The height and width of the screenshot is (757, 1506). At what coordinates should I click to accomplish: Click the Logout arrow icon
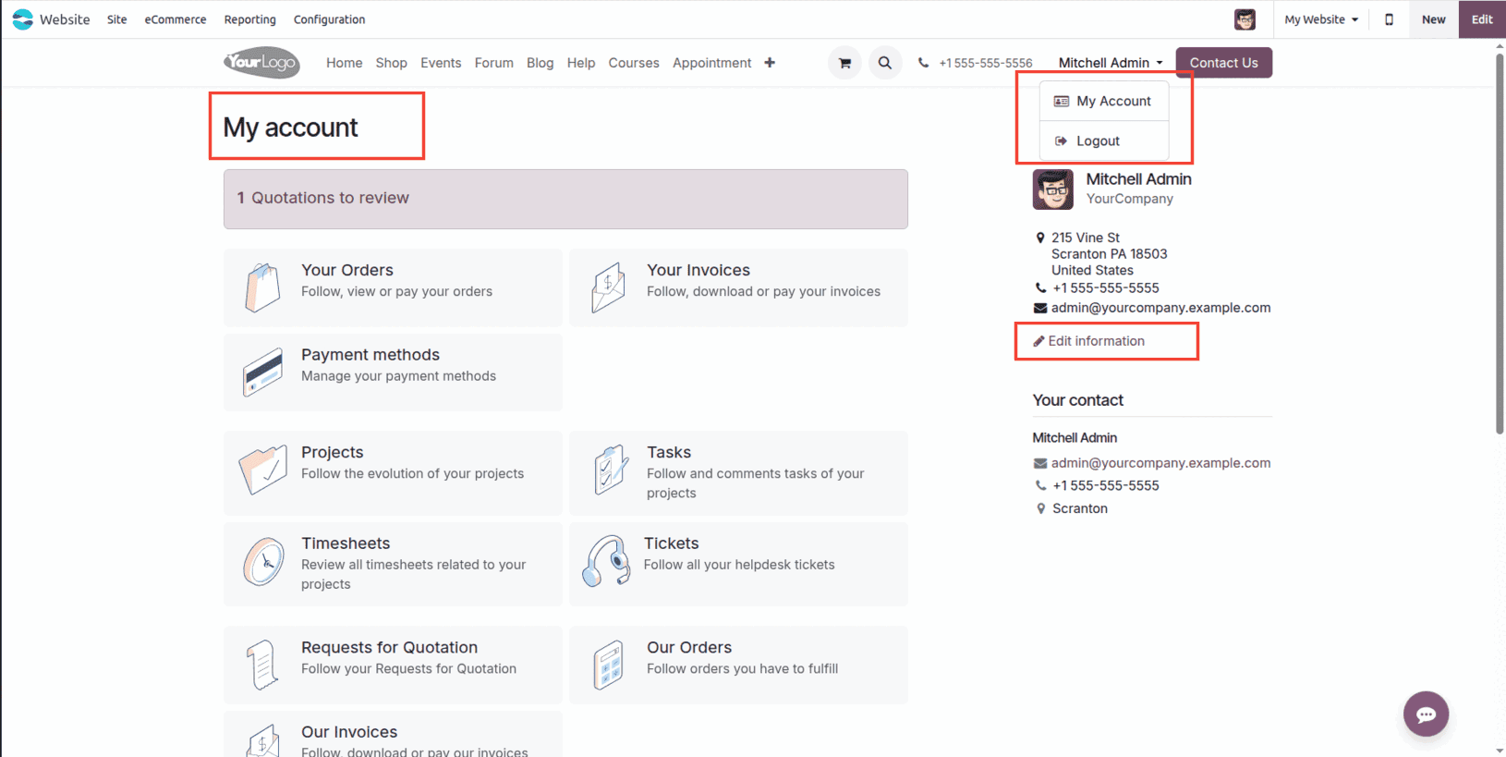point(1062,141)
